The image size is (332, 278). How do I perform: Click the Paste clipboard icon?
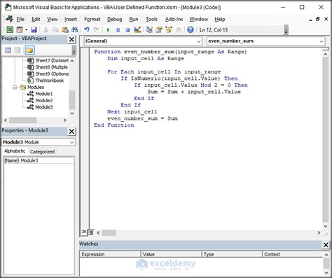65,29
